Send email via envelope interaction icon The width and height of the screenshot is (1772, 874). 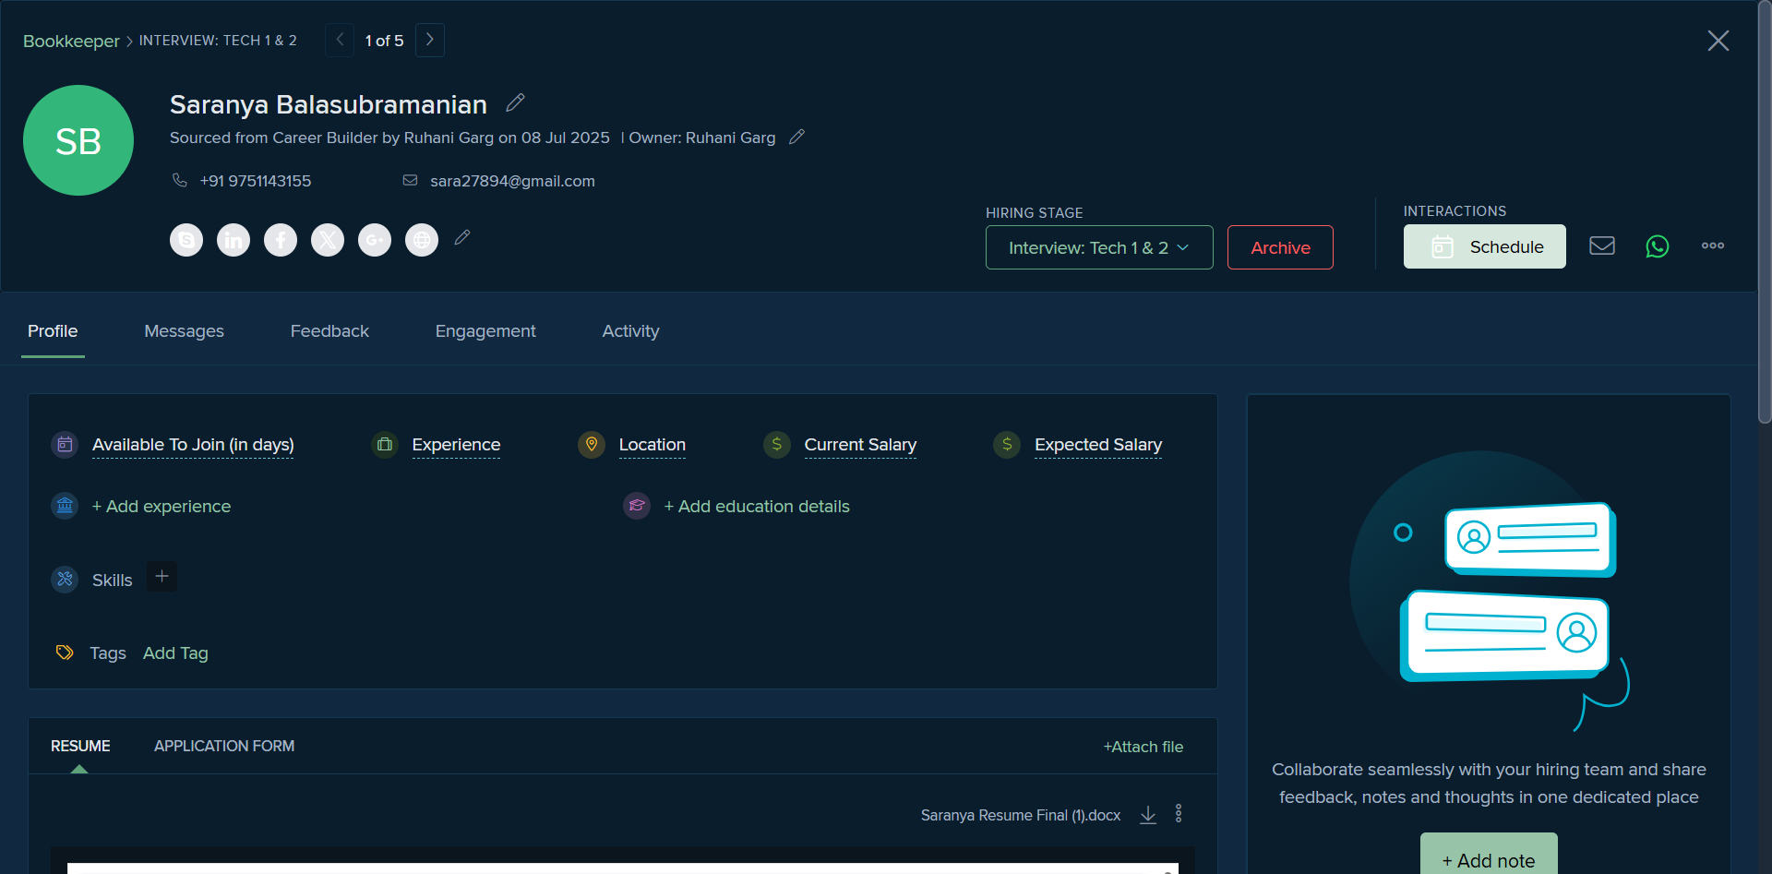[1602, 245]
